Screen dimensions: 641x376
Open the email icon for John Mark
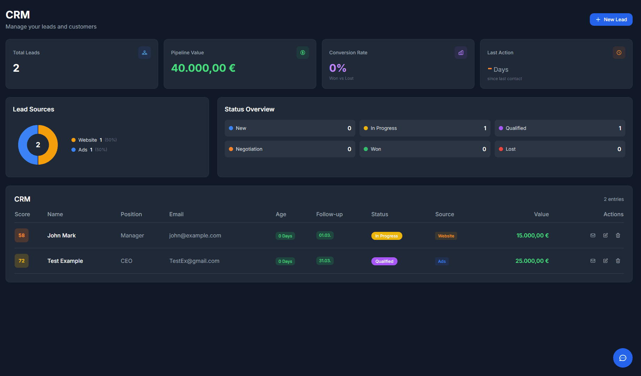click(x=593, y=235)
